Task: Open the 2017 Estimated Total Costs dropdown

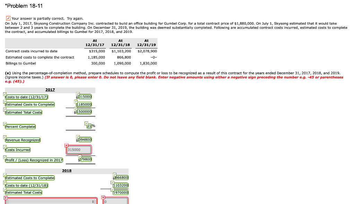Action: (x=24, y=113)
